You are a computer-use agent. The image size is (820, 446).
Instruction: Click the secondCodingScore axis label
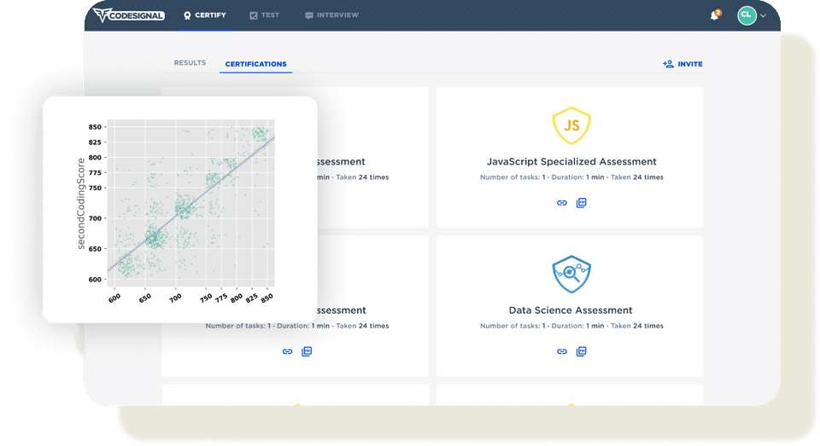point(81,204)
